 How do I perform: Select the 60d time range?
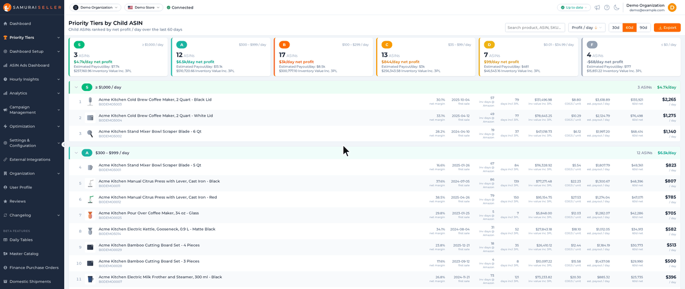(x=629, y=27)
